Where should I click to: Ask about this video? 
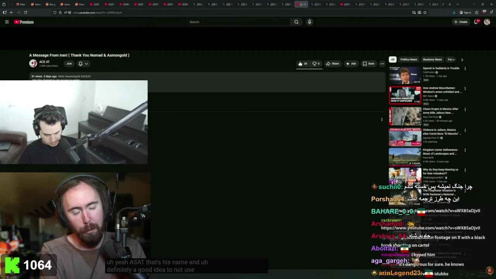point(351,64)
